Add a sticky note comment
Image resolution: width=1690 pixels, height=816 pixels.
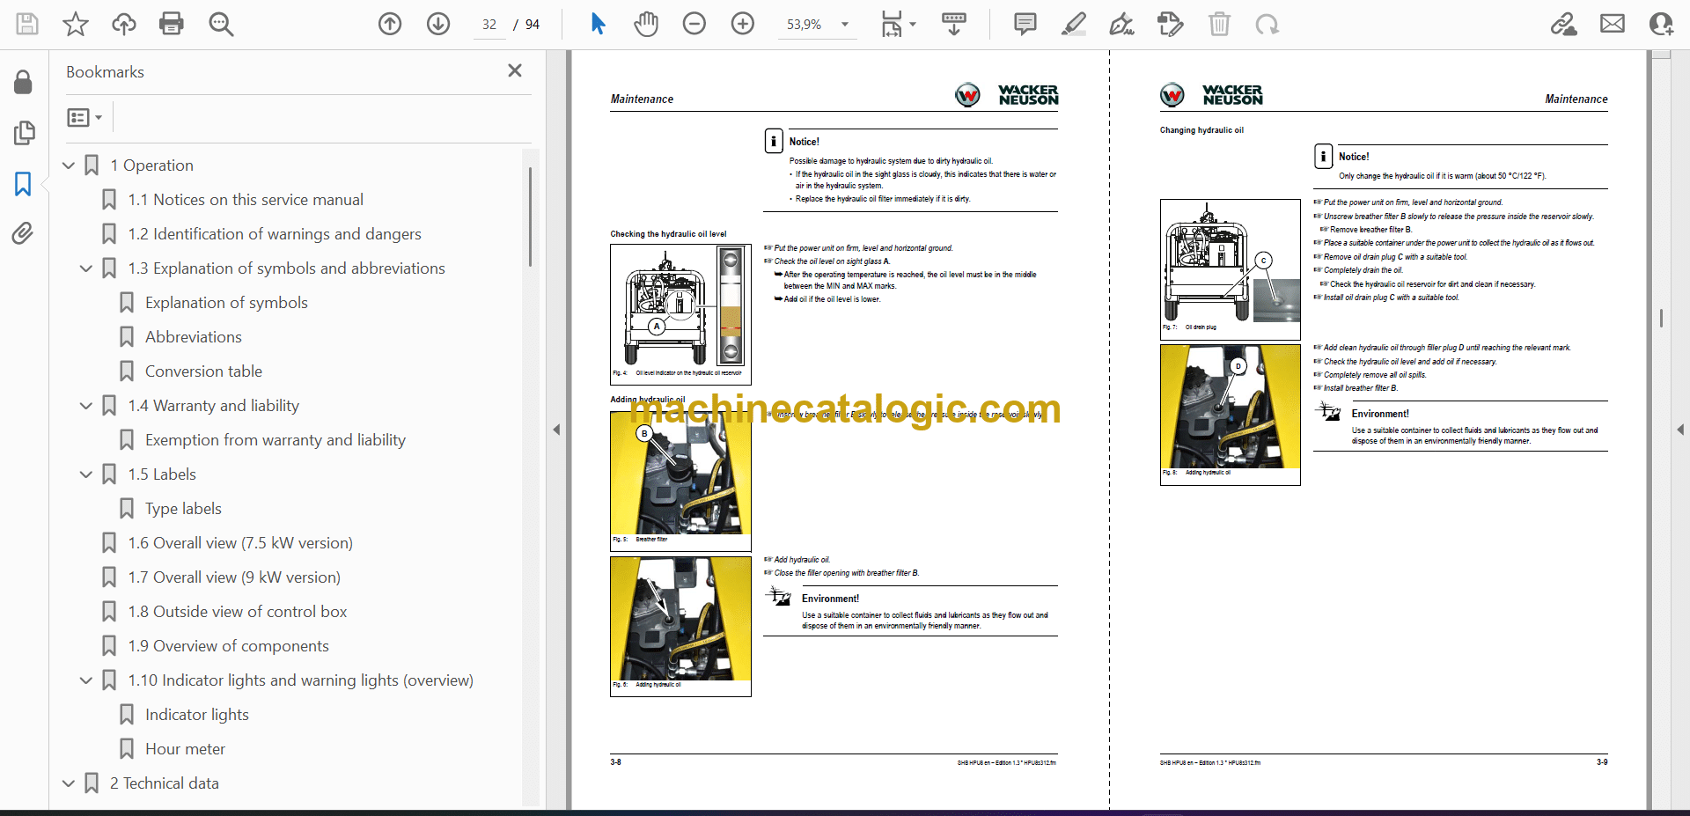1025,24
